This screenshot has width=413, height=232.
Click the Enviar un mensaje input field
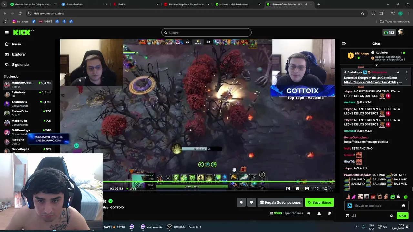point(376,206)
